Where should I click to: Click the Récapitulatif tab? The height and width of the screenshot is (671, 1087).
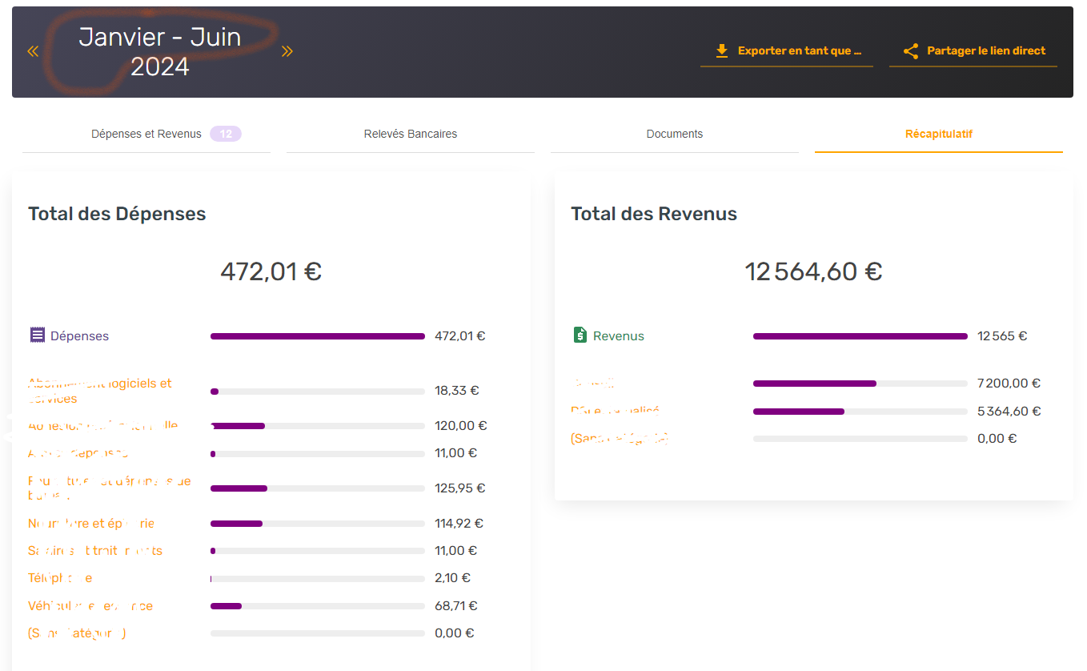939,134
